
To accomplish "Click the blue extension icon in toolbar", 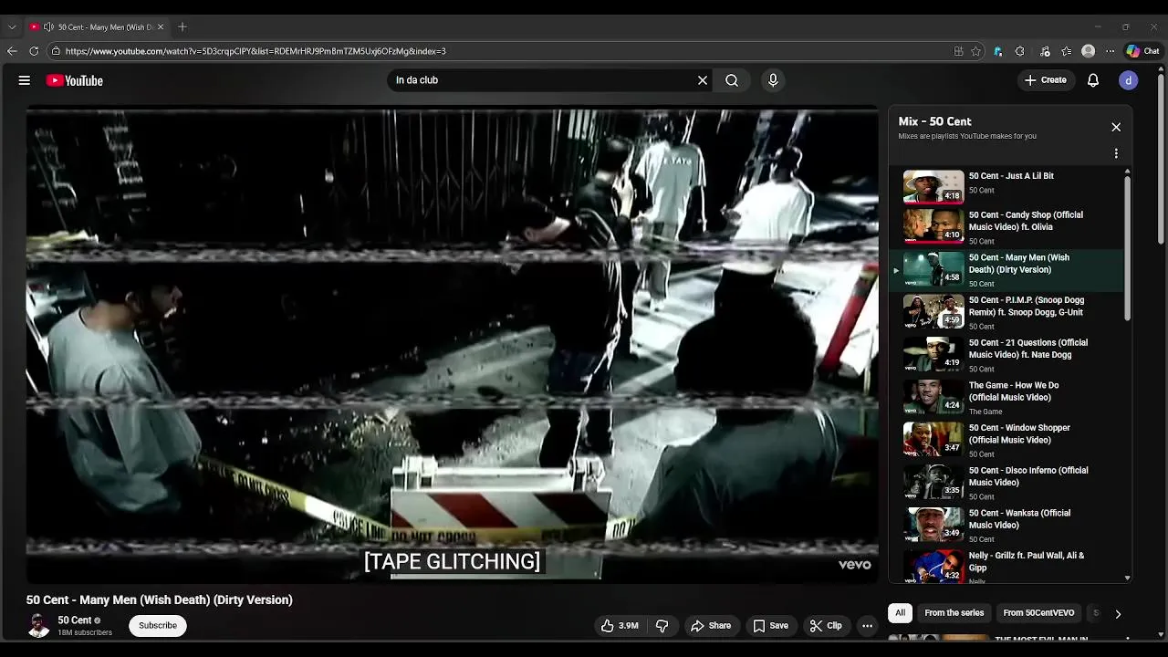I will point(997,51).
